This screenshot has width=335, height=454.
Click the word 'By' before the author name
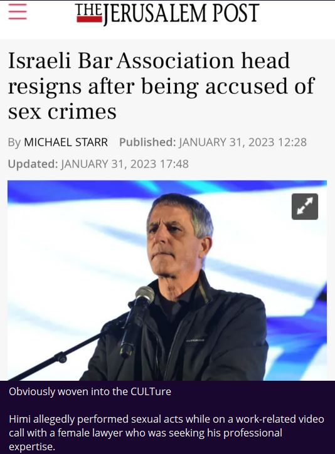point(14,142)
